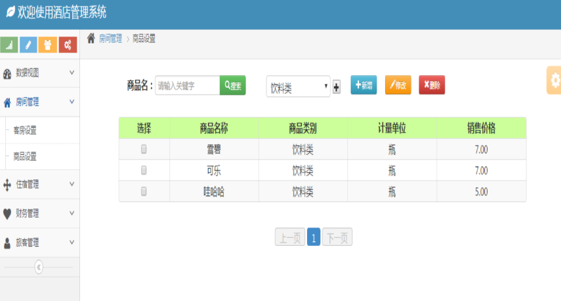Click the blue 新增 button
Screen dimensions: 561x301
[364, 85]
